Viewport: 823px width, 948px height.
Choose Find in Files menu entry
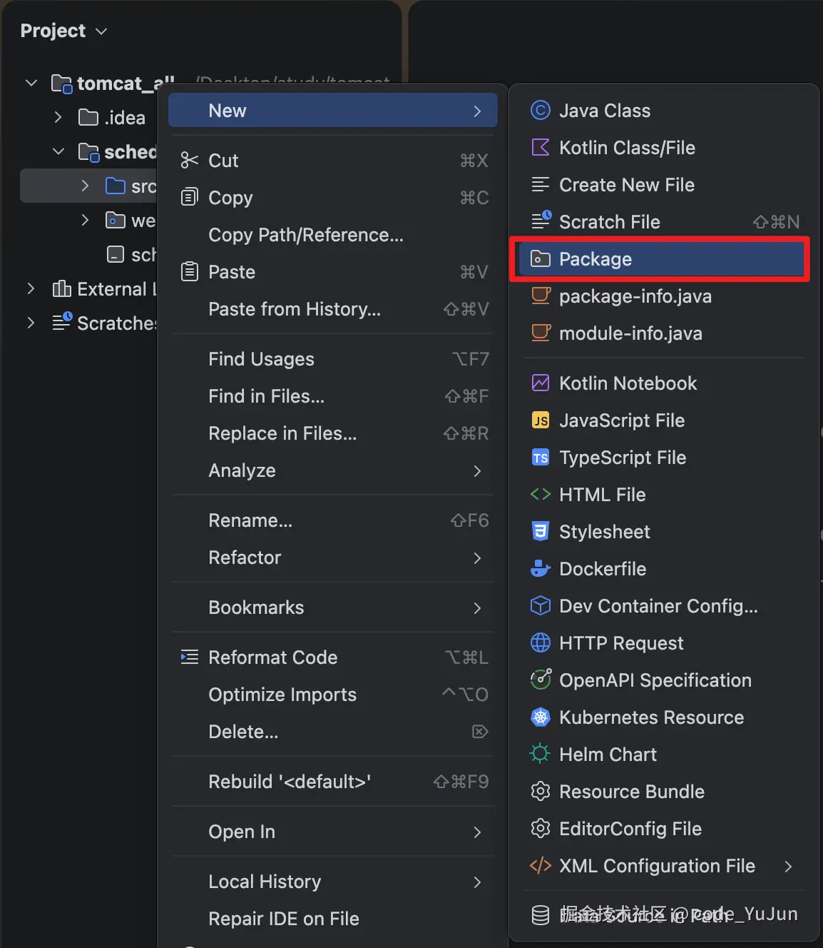coord(267,396)
